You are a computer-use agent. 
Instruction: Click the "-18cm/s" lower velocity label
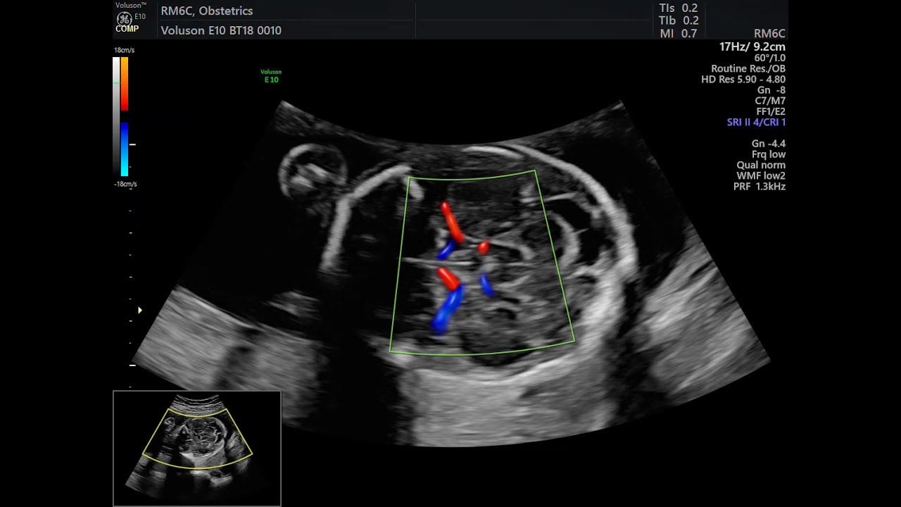click(x=125, y=184)
